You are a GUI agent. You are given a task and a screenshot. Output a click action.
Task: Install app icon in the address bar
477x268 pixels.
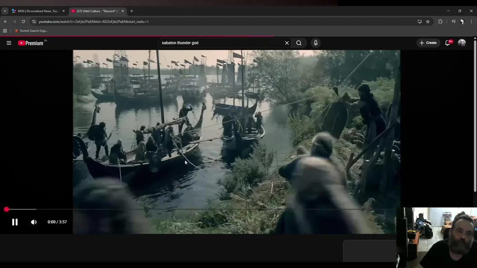(x=420, y=22)
